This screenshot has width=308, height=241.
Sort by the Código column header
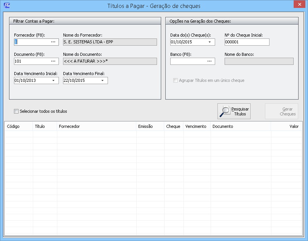click(x=13, y=126)
